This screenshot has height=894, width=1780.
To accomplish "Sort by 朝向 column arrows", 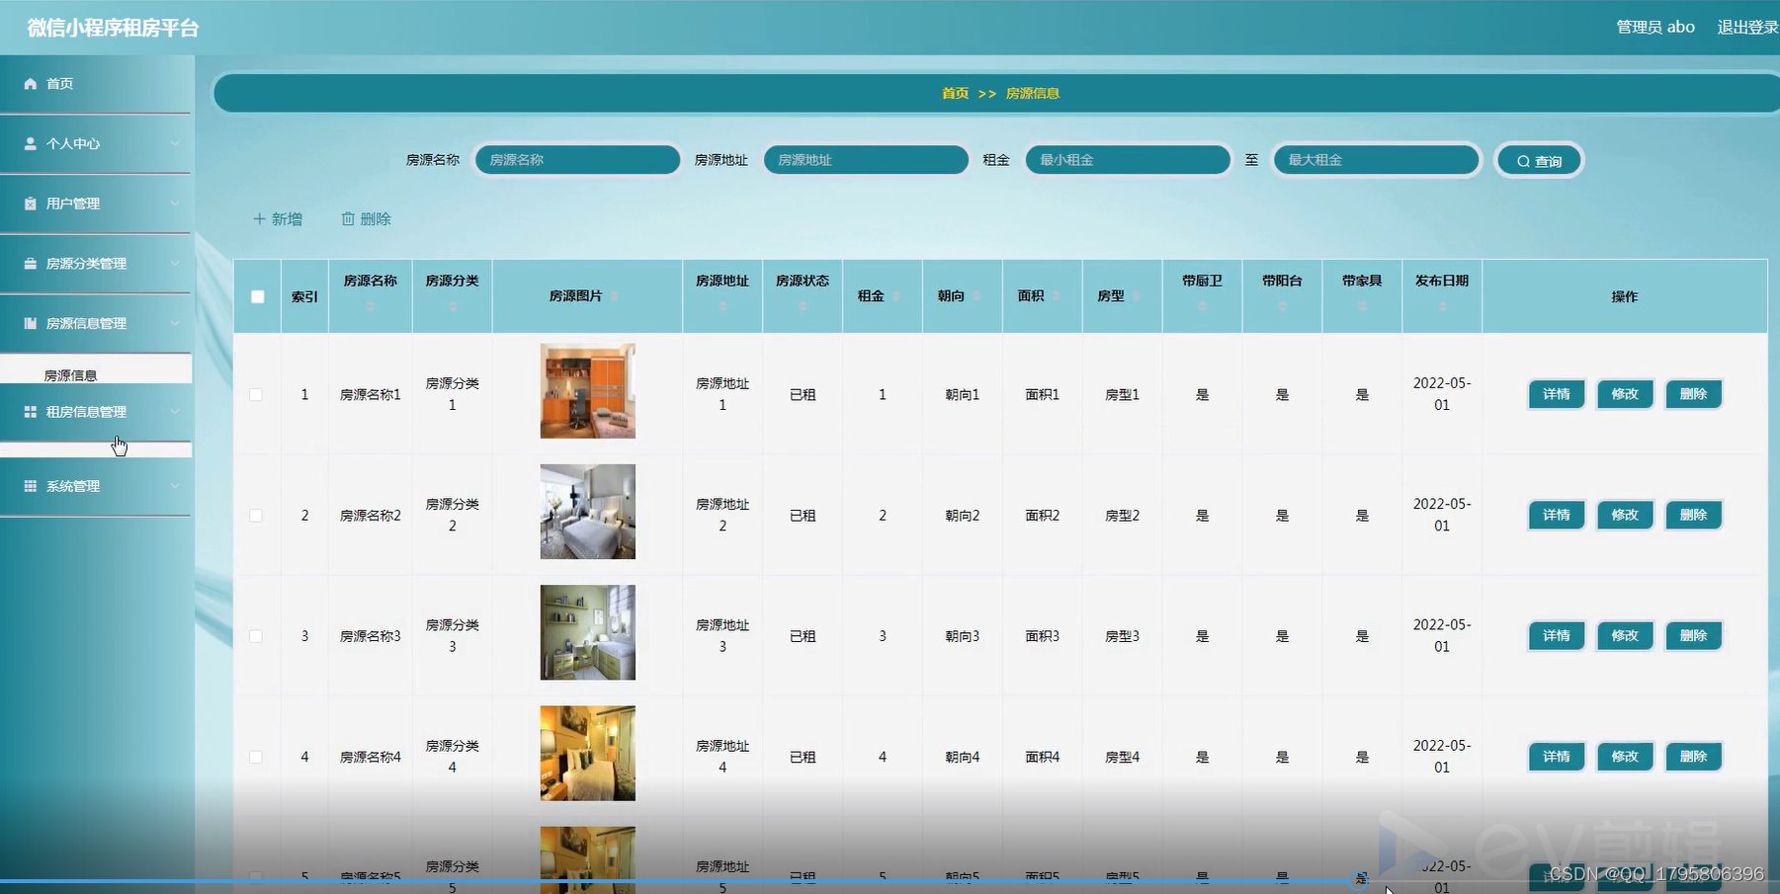I will pyautogui.click(x=976, y=296).
